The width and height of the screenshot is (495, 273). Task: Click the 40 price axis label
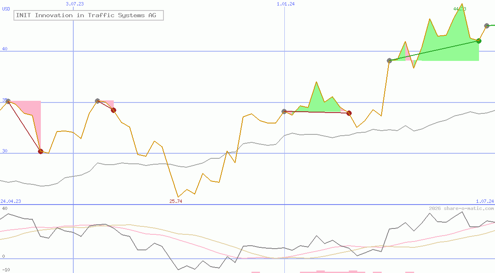(x=5, y=49)
